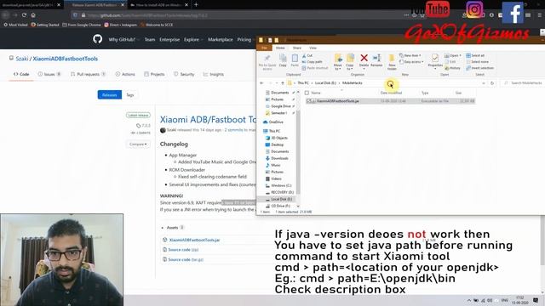This screenshot has height=306, width=545.
Task: Go up one folder in File Explorer
Action: 283,83
